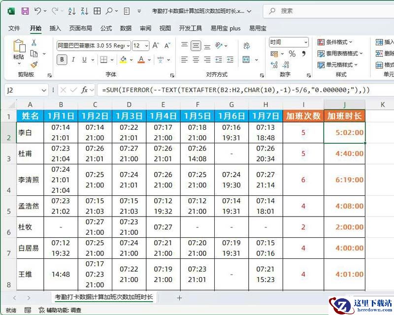
Task: Sort descending Z to A
Action: pyautogui.click(x=84, y=11)
